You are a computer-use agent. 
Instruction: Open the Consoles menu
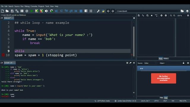[34, 6]
